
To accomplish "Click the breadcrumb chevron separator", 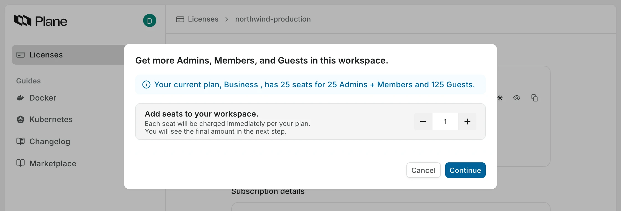I will tap(227, 19).
